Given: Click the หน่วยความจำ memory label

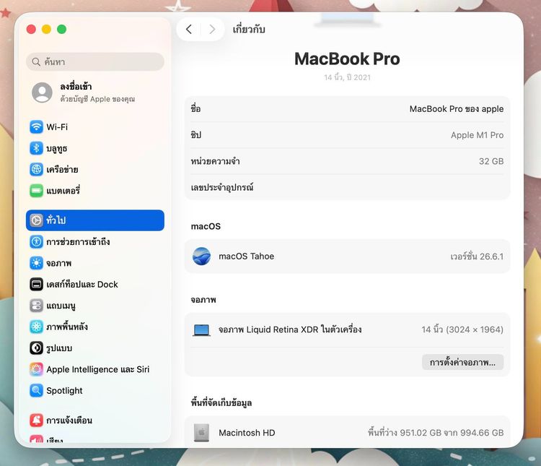Looking at the screenshot, I should [215, 161].
